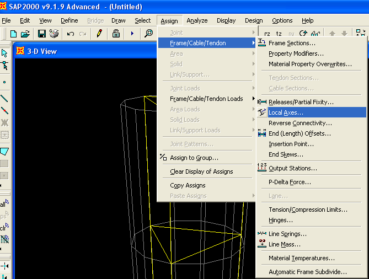Click the perspective glasses icon

[315, 34]
